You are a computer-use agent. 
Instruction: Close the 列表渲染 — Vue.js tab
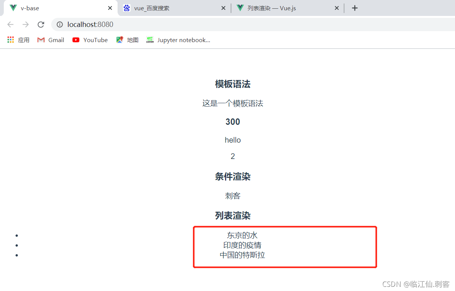[x=337, y=8]
